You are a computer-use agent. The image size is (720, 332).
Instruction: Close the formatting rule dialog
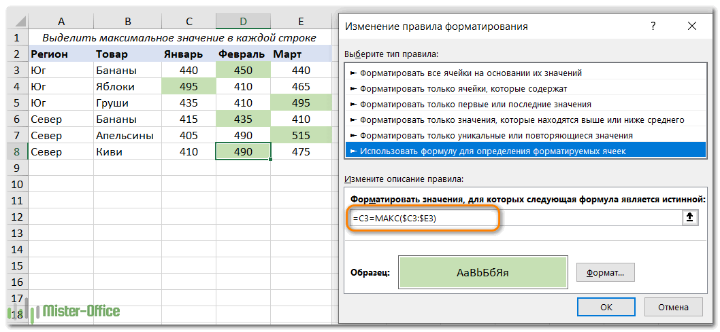[x=692, y=26]
